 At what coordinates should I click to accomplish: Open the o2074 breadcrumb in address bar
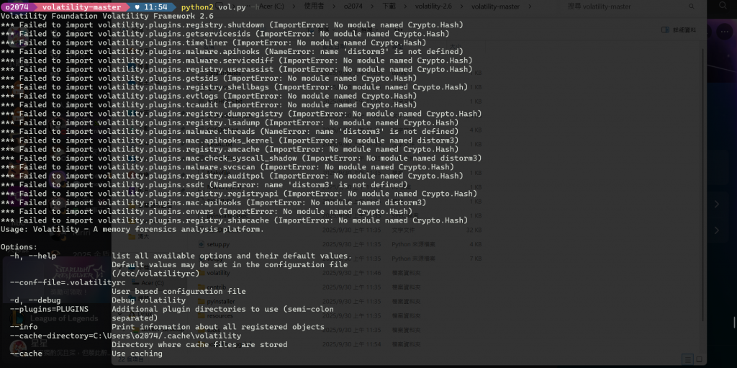point(351,6)
